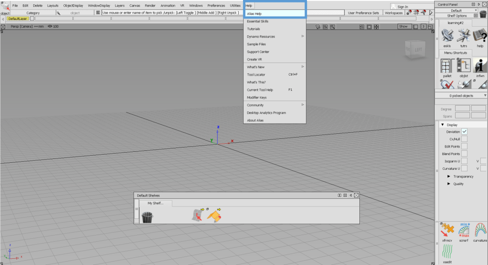Select the Menu Shortcuts shelf tab
Screen dimensions: 488x265
(x=455, y=52)
